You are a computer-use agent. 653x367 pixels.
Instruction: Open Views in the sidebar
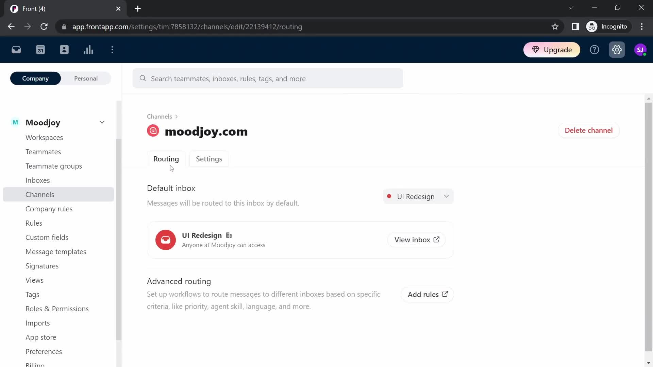point(35,280)
